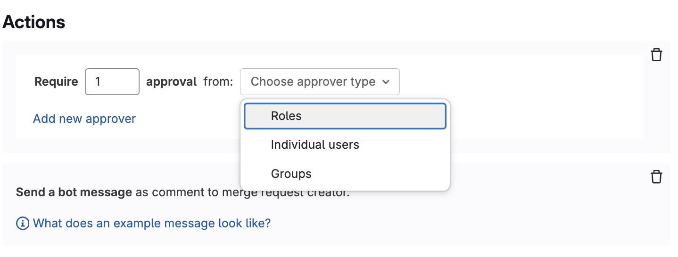Open "What does an example message look like?"

click(x=152, y=223)
